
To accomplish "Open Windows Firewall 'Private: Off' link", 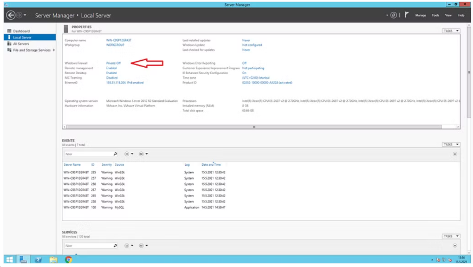I will [113, 63].
